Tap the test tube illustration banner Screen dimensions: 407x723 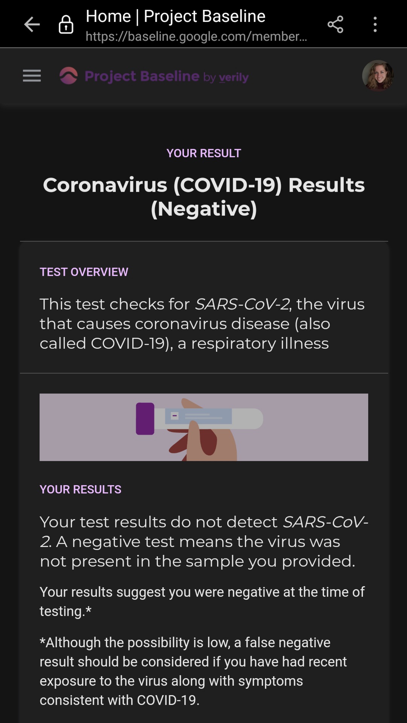tap(204, 427)
